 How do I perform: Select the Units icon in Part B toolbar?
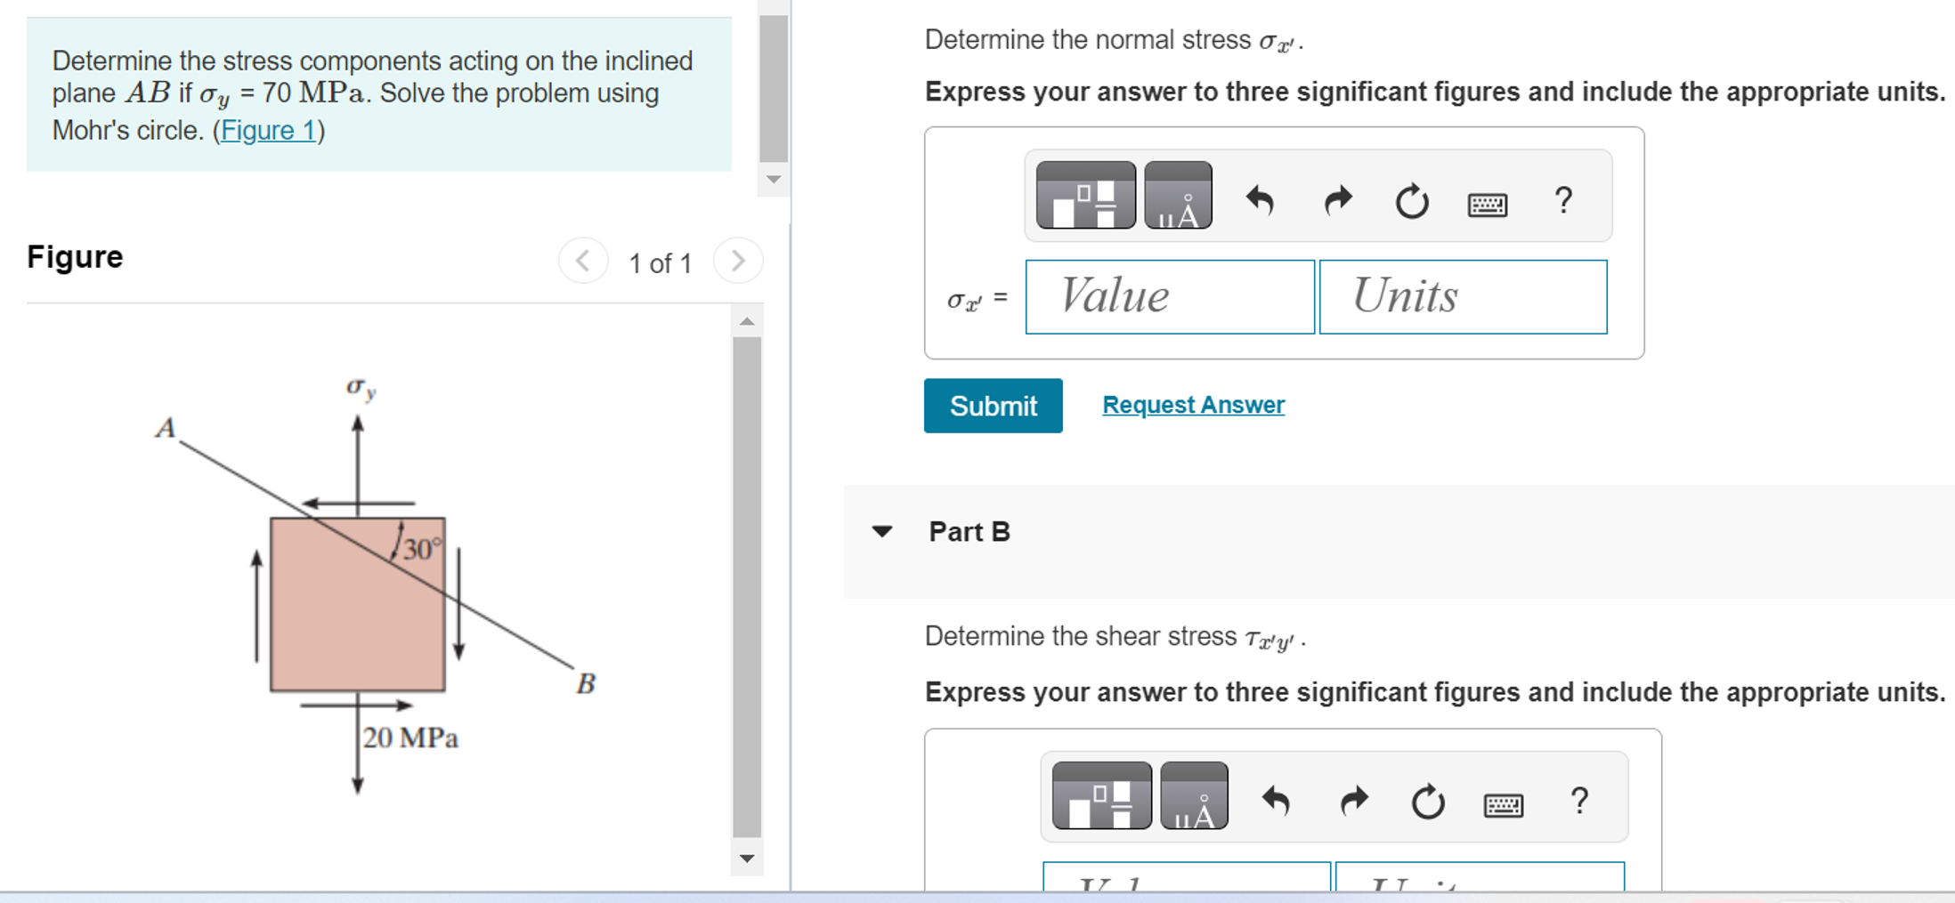pos(1194,798)
